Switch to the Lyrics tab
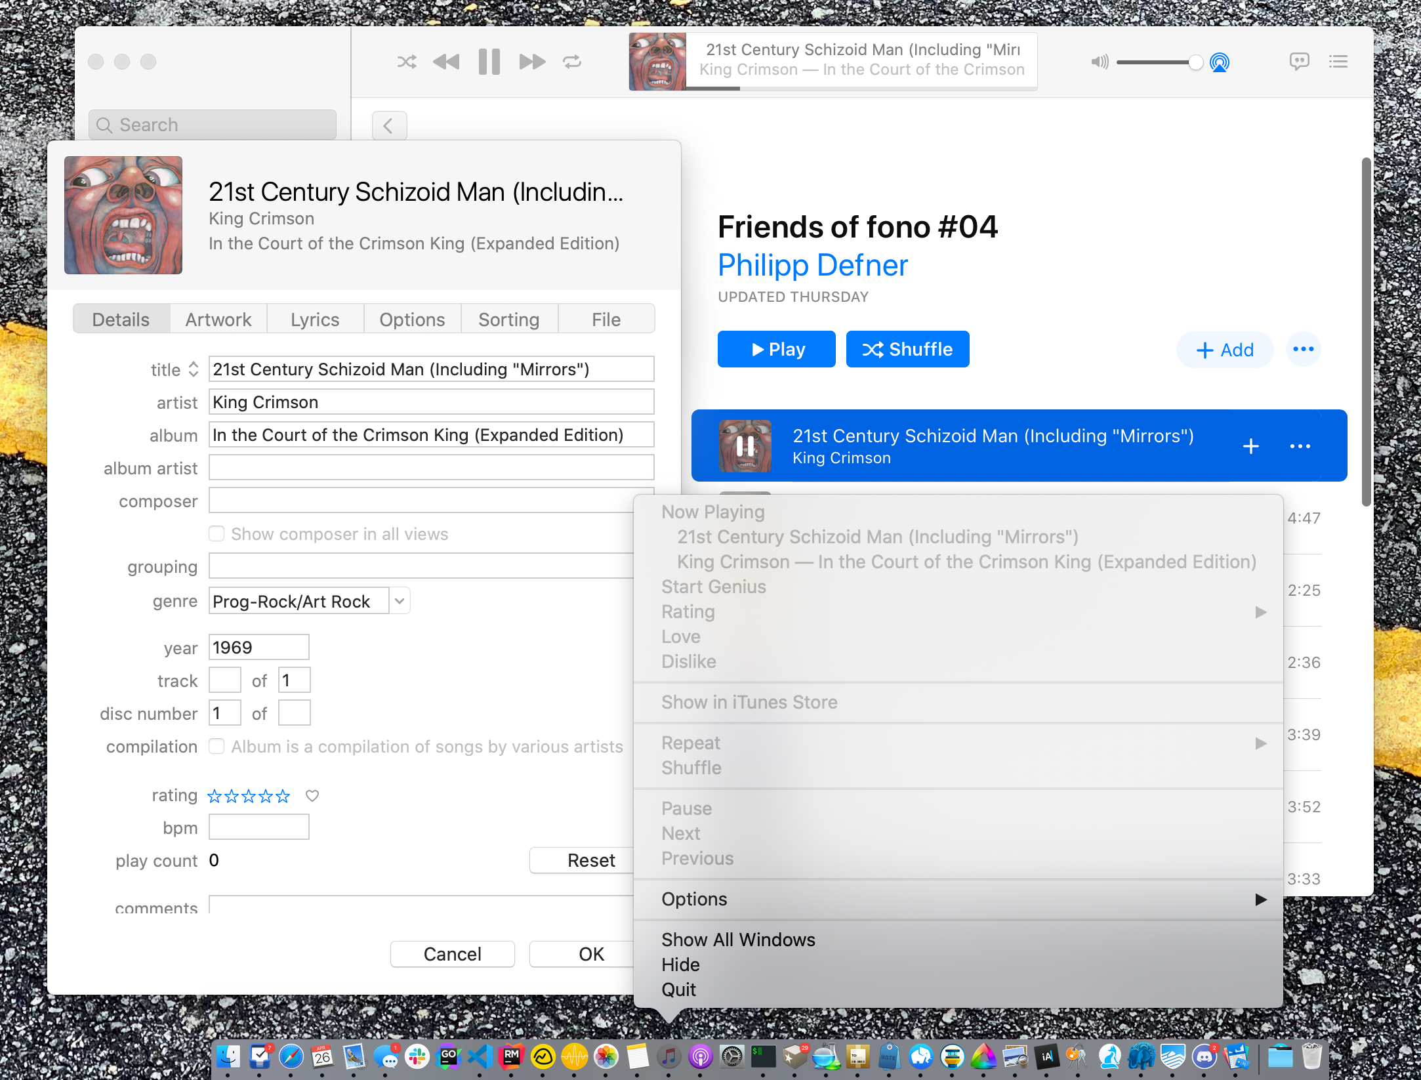 point(315,320)
